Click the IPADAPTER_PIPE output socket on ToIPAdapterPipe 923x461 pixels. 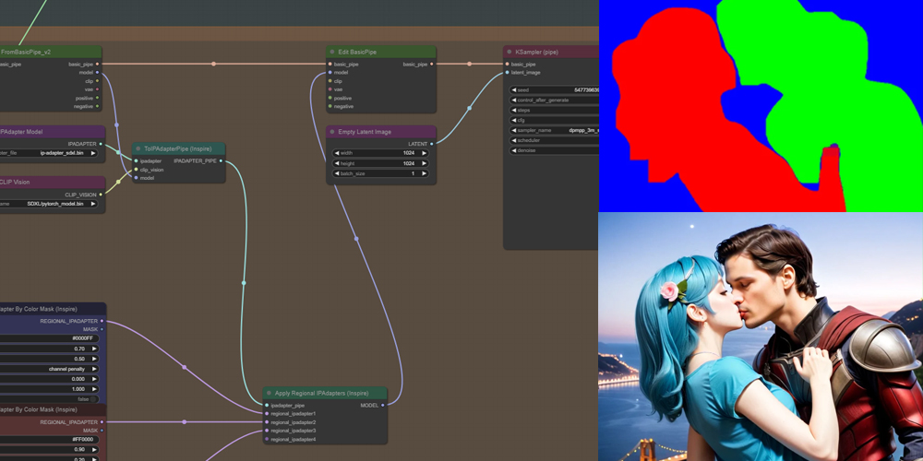pyautogui.click(x=222, y=160)
